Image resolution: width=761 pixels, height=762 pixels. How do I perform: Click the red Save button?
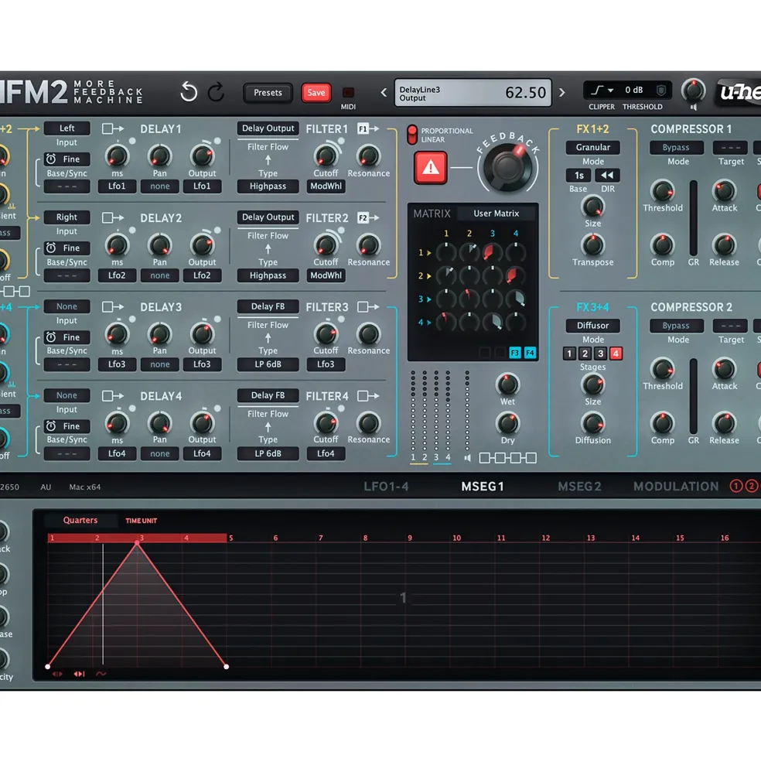(316, 92)
